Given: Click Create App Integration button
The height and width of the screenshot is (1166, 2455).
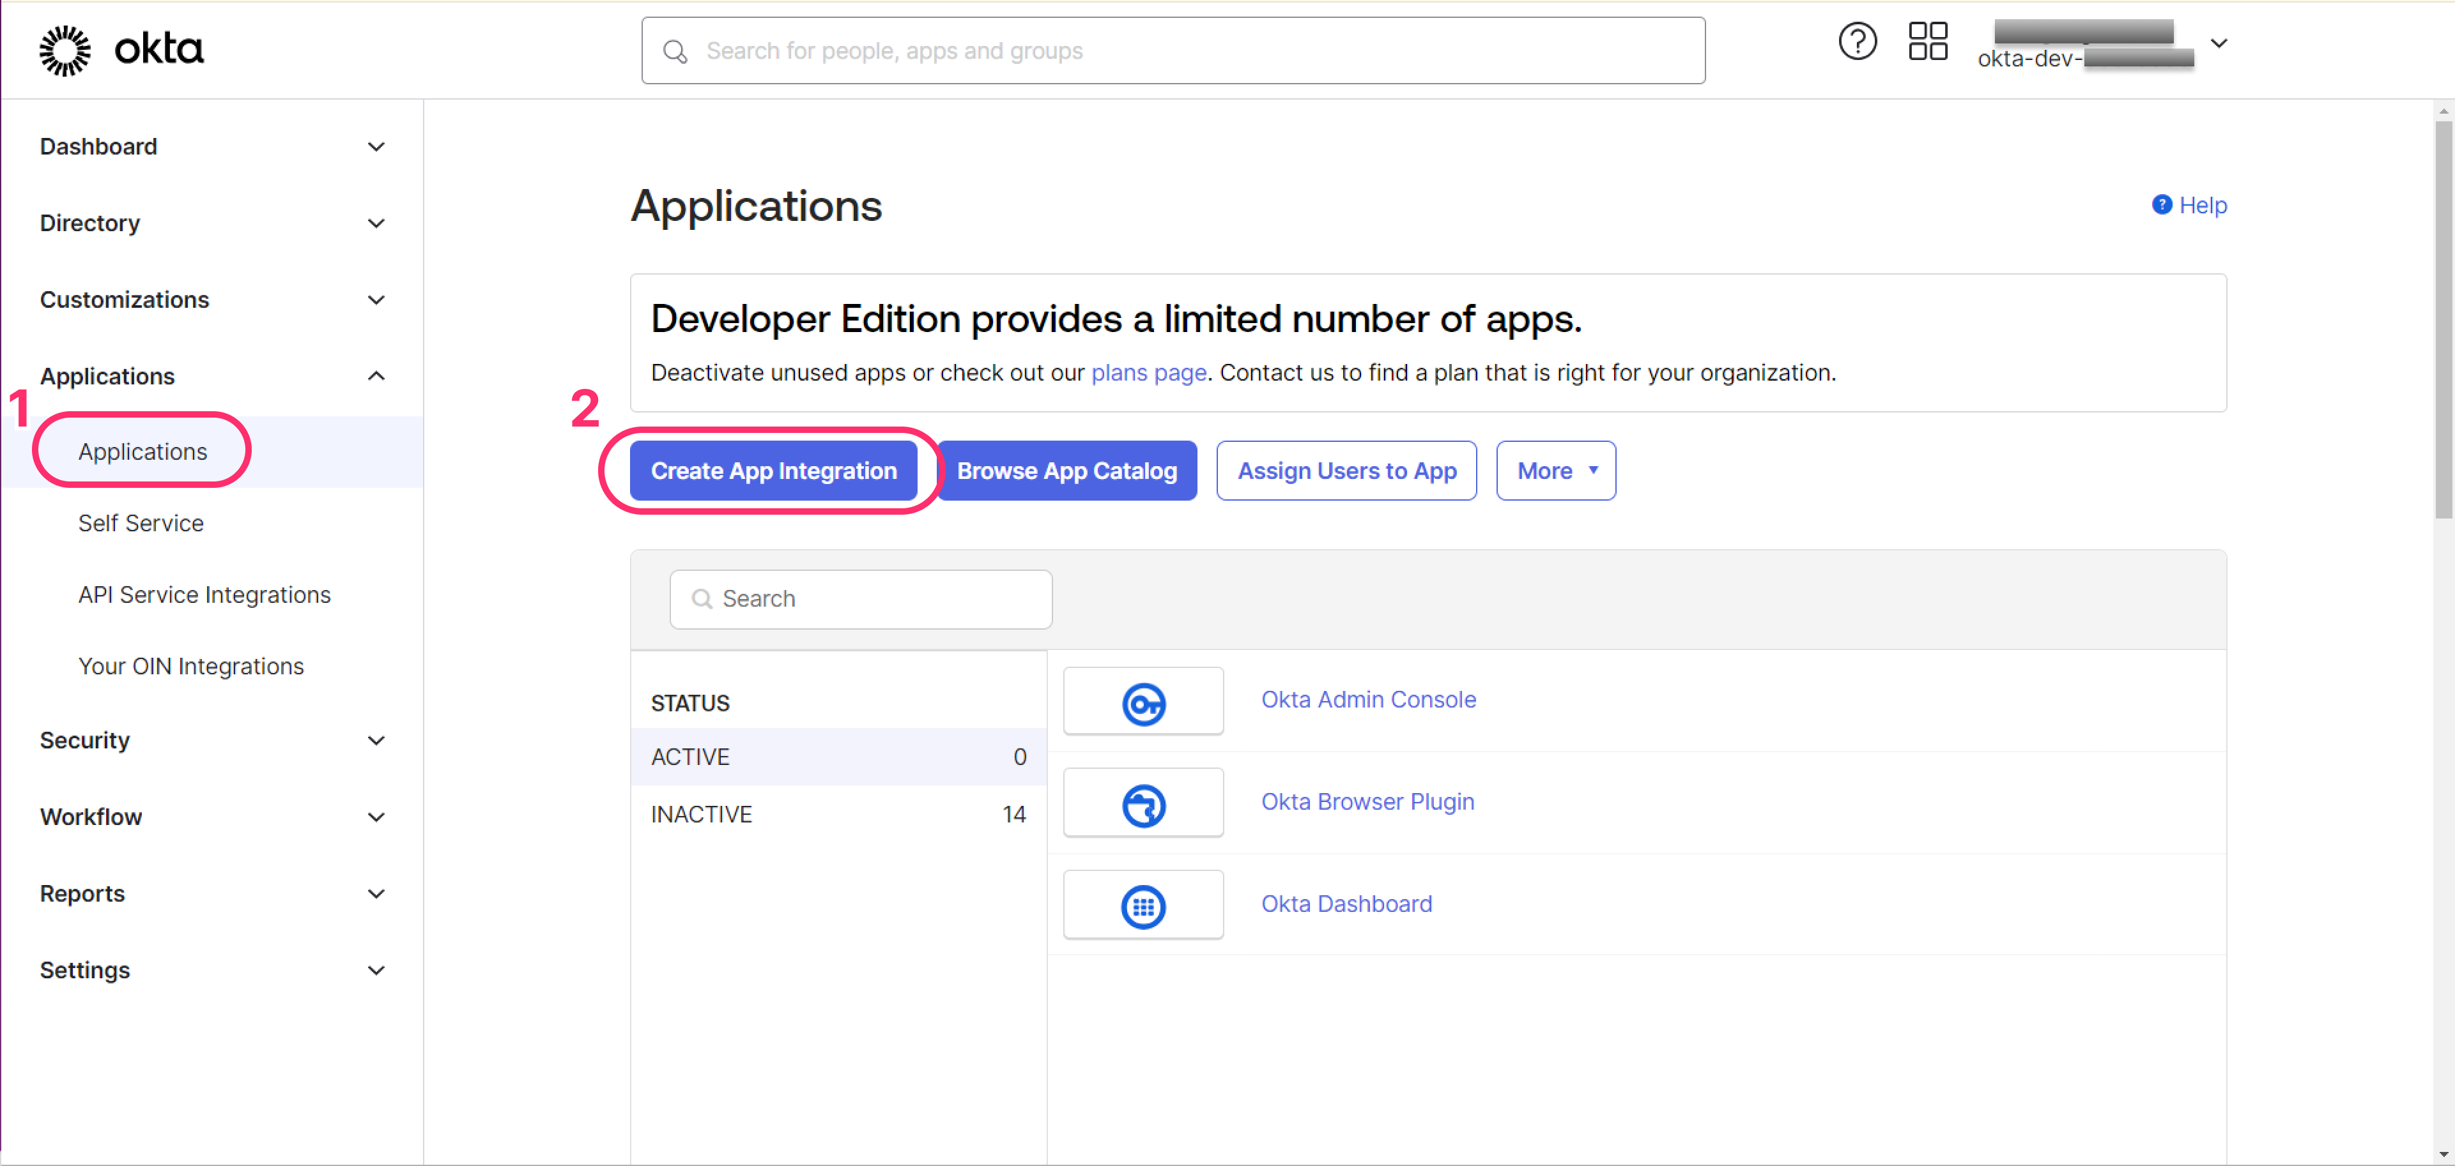Looking at the screenshot, I should (773, 471).
